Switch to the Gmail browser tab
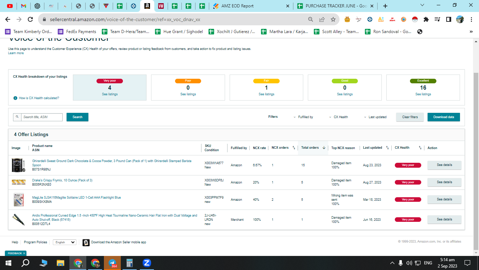Screen dimensions: 479x270 pyautogui.click(x=24, y=6)
